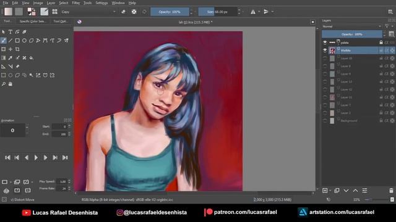Select the Fill bucket tool

coord(31,58)
